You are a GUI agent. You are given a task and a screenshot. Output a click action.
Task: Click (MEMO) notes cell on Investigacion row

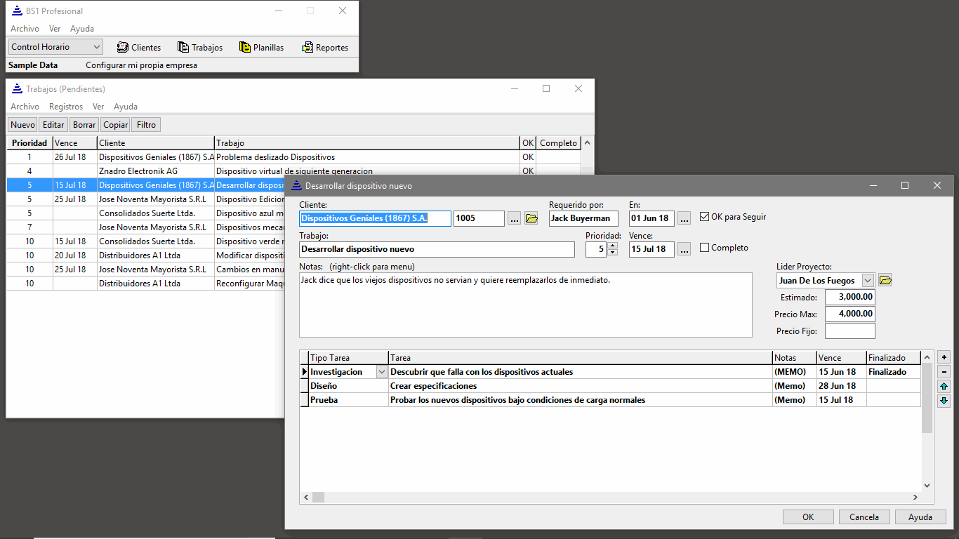pos(795,372)
